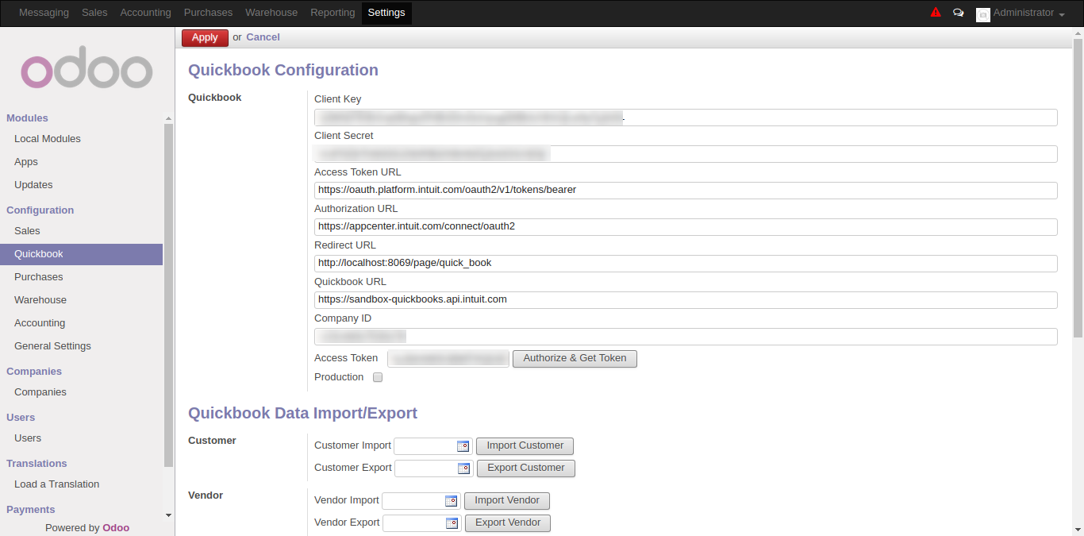Click the Import Customer button

point(525,446)
